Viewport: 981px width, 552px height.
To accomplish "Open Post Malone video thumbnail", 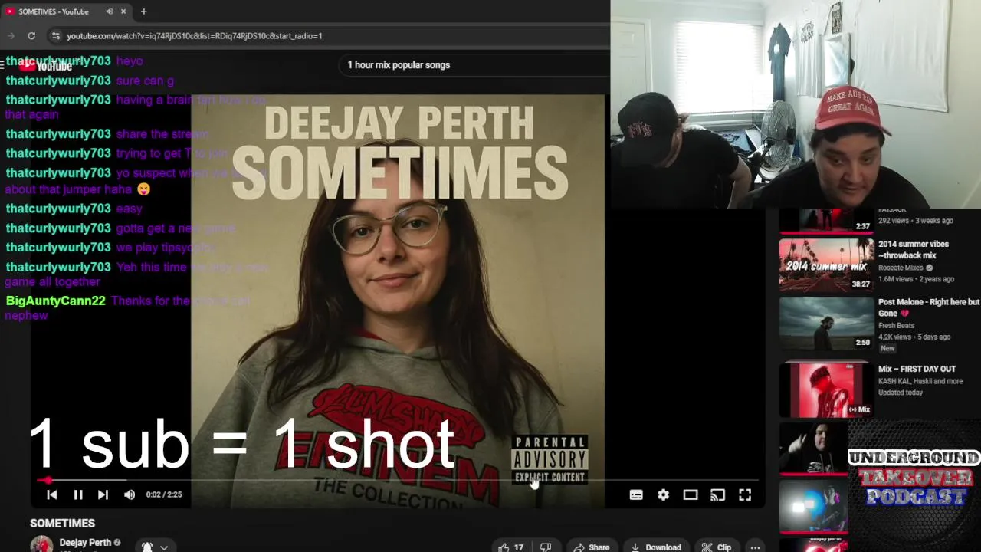I will 826,323.
